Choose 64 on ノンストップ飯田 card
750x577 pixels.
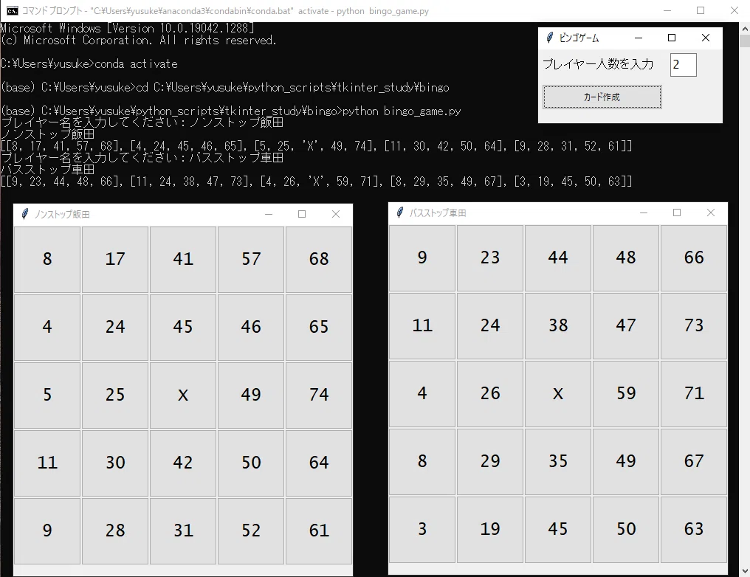(319, 463)
